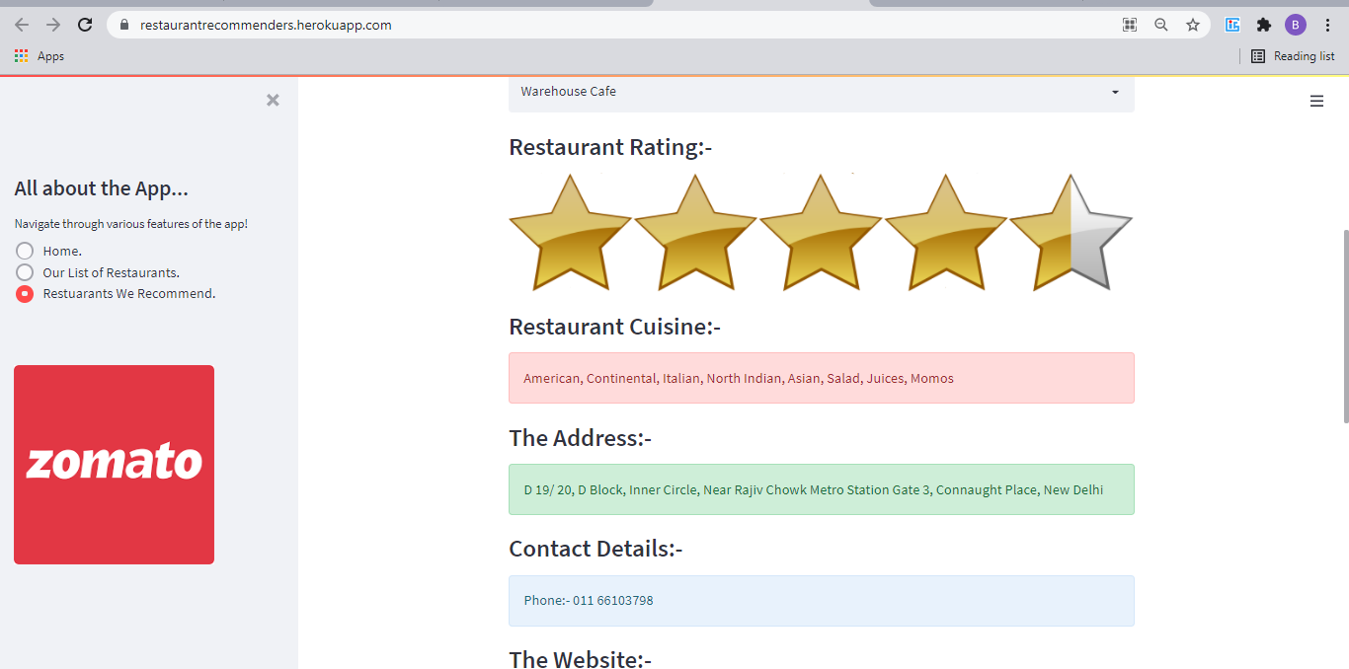
Task: Click the Restaurant Rating heading
Action: coord(610,148)
